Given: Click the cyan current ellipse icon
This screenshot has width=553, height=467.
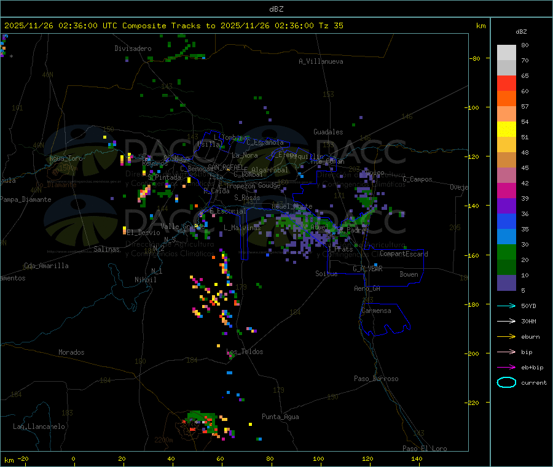Looking at the screenshot, I should tap(506, 382).
